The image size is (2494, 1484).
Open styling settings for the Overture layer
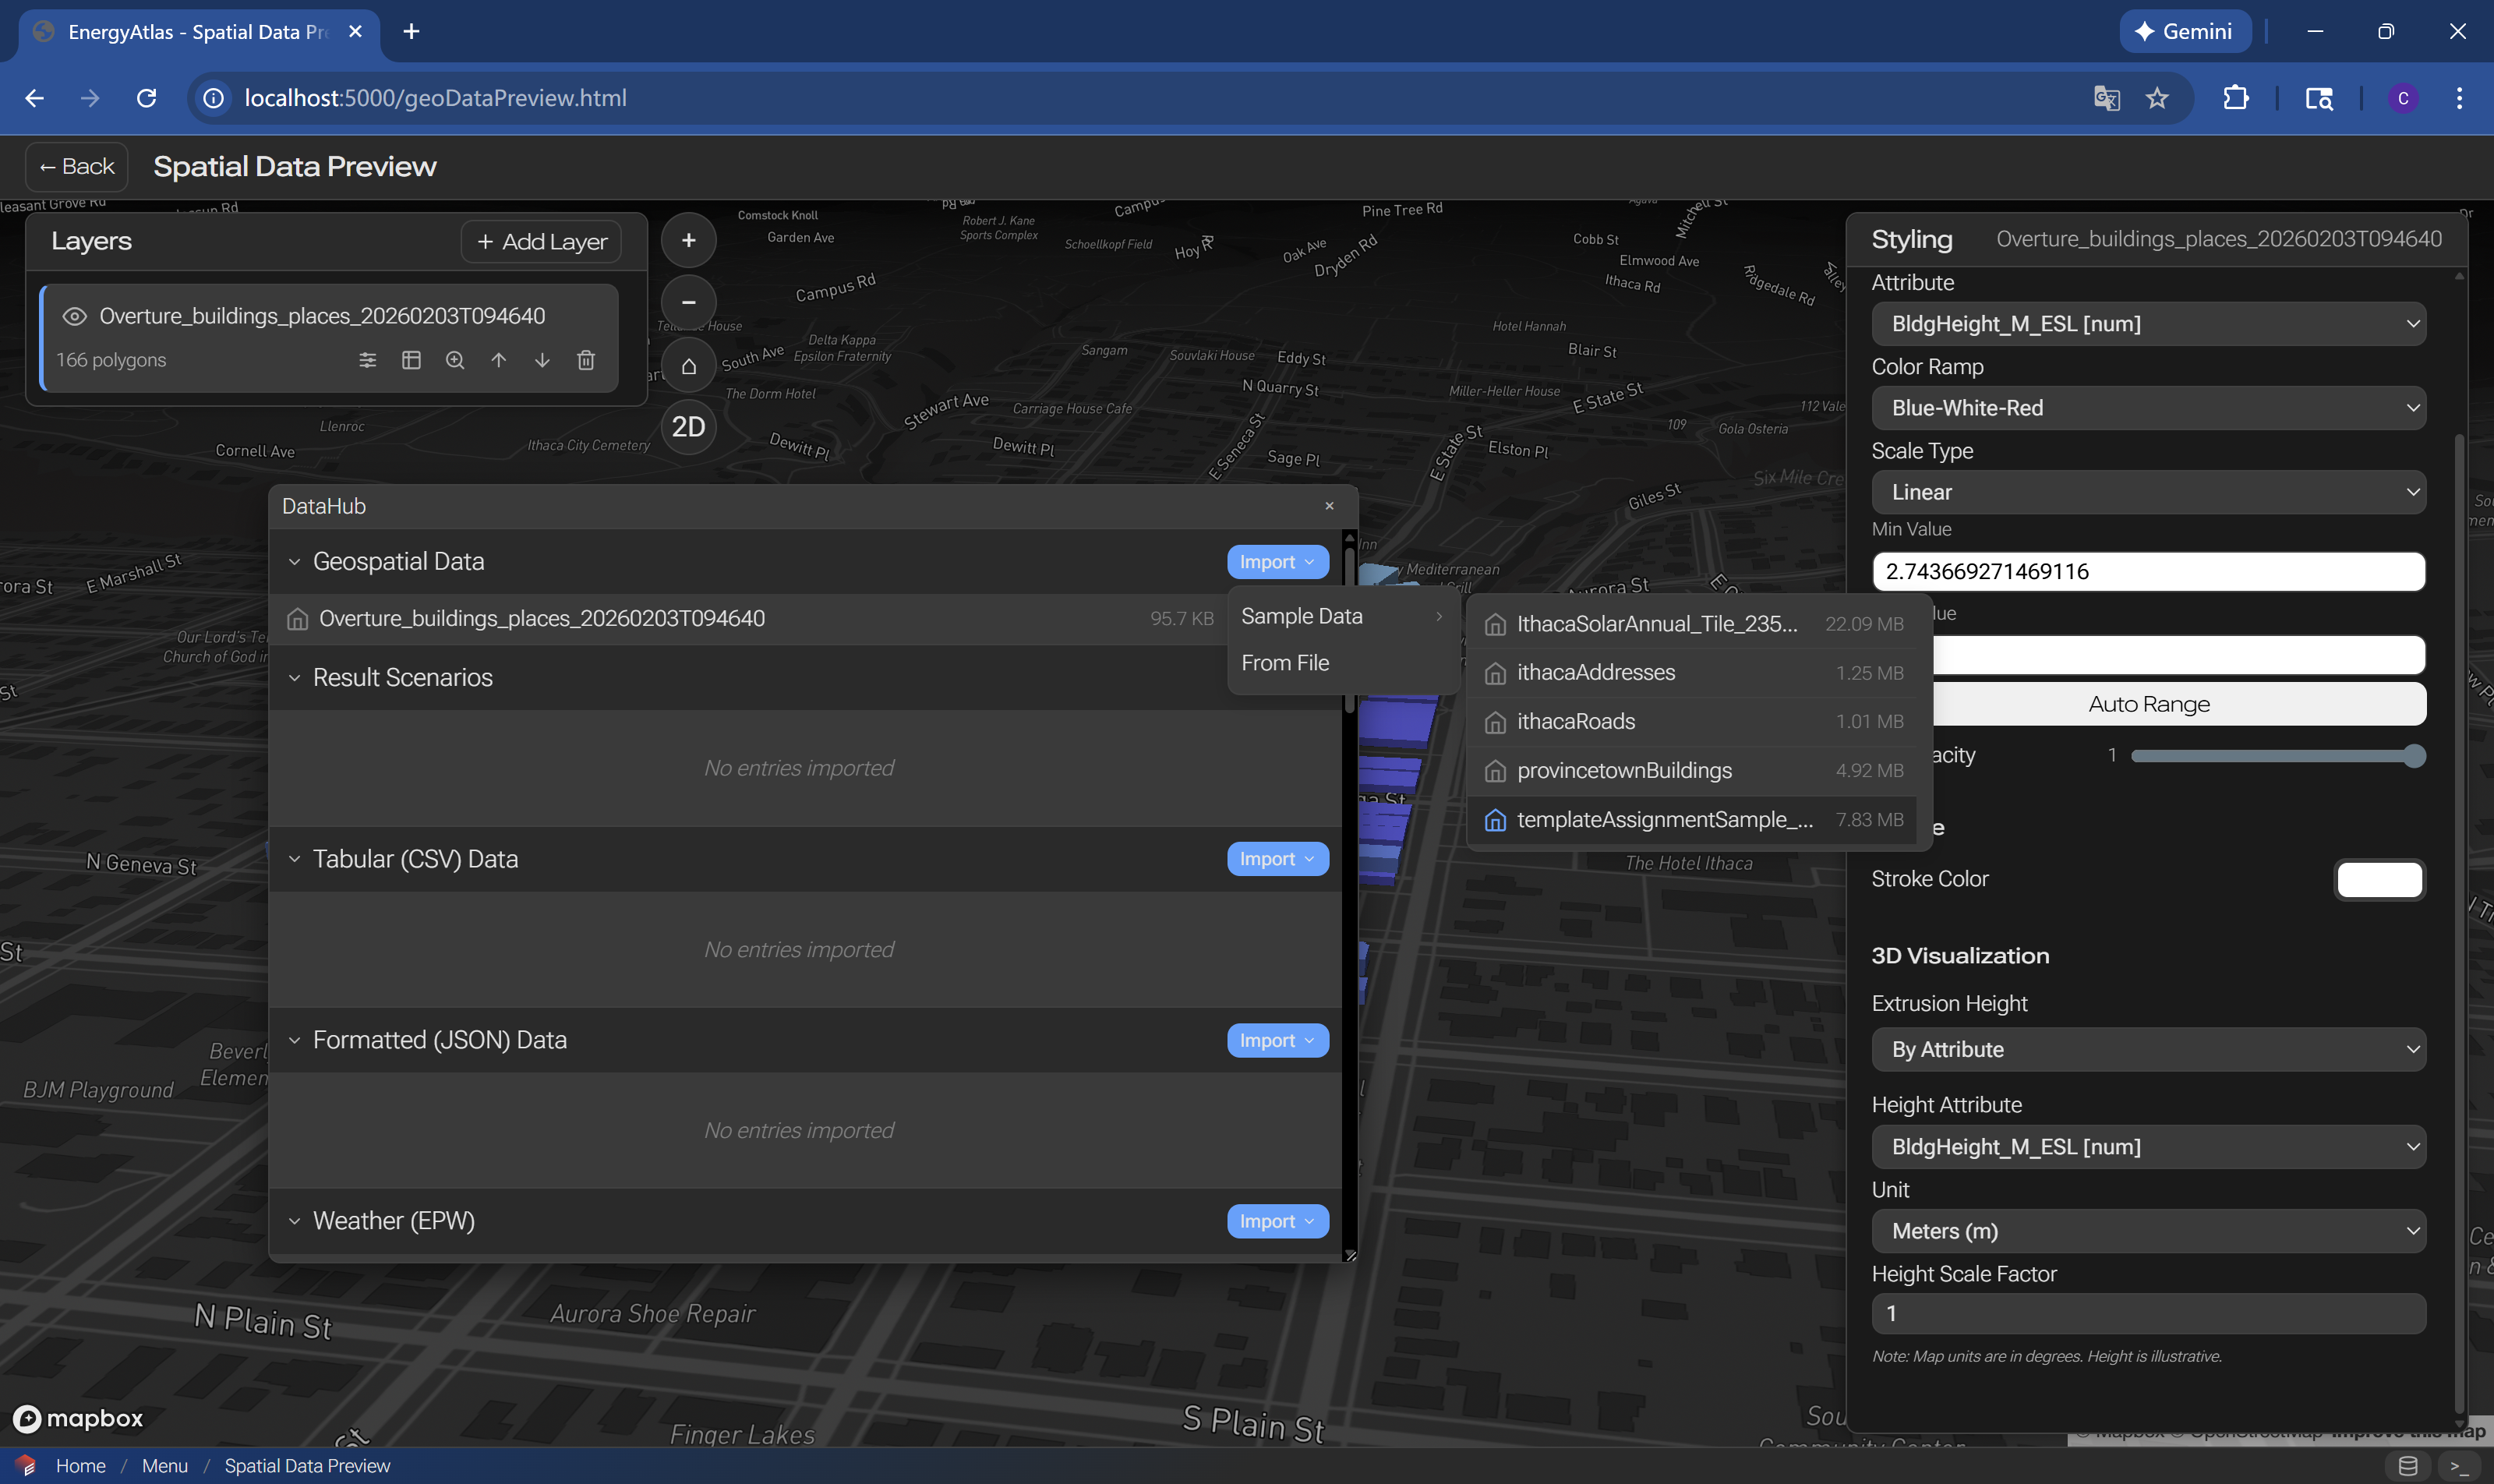pos(368,360)
